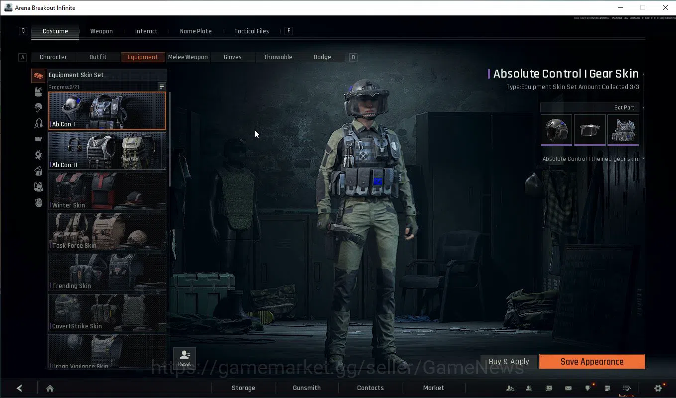The height and width of the screenshot is (398, 676).
Task: Click the Q previous-tab key hint
Action: (23, 31)
